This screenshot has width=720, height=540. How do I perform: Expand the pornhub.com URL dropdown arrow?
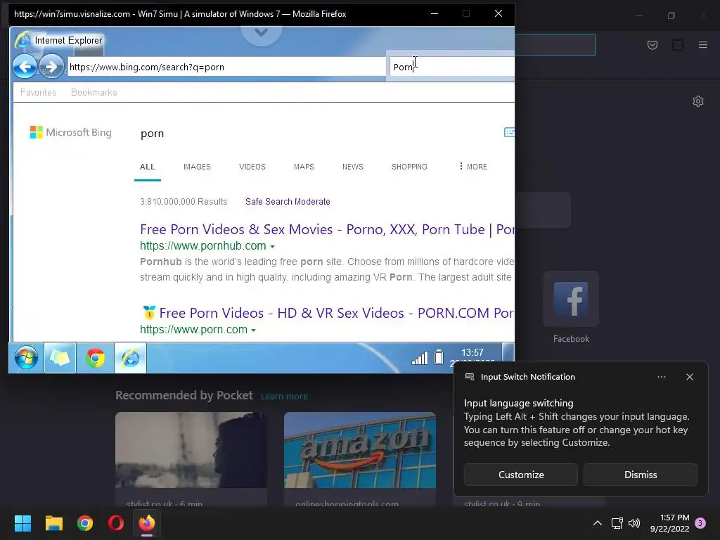coord(272,247)
